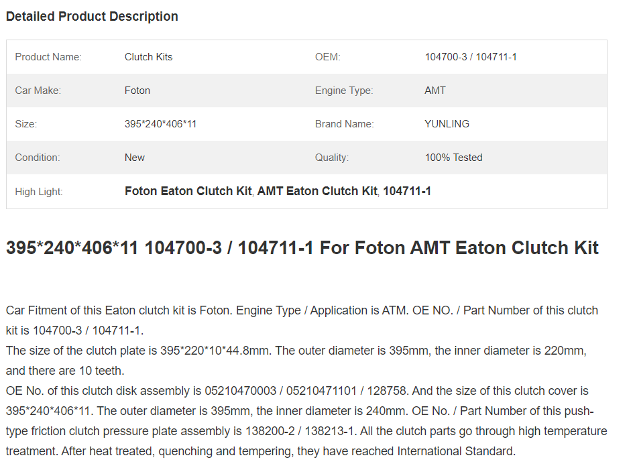Viewport: 633px width, 474px height.
Task: Click the Product Name value Clutch Kits
Action: (149, 57)
